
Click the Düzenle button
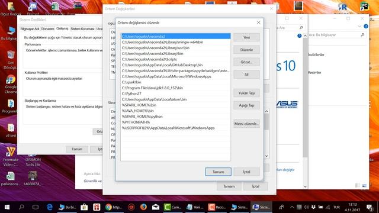point(246,50)
